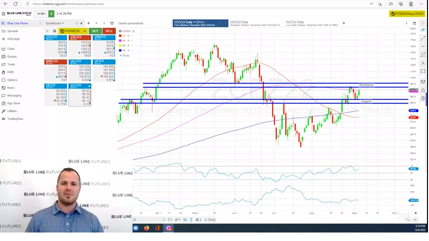Toggle vertical scale cursor tool
Screen dimensions: 429x241
click(191, 219)
